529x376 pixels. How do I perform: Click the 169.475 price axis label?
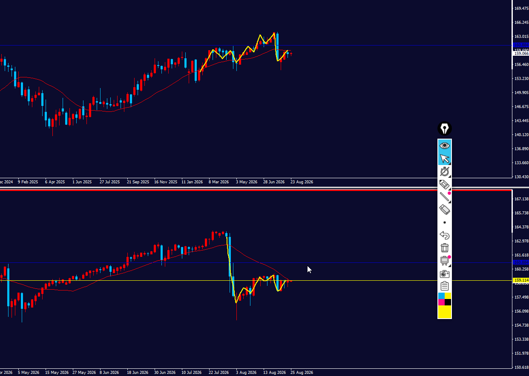pos(521,8)
